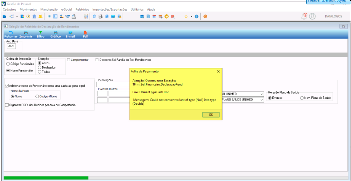
Task: Select Código Funcionário print order
Action: [x=8, y=64]
